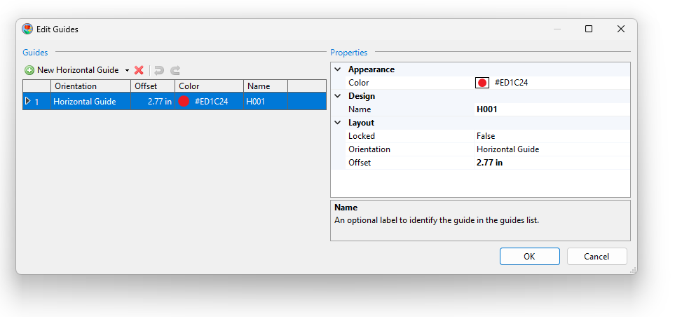This screenshot has height=317, width=675.
Task: Click the green New Horizontal Guide plus icon
Action: (x=29, y=70)
